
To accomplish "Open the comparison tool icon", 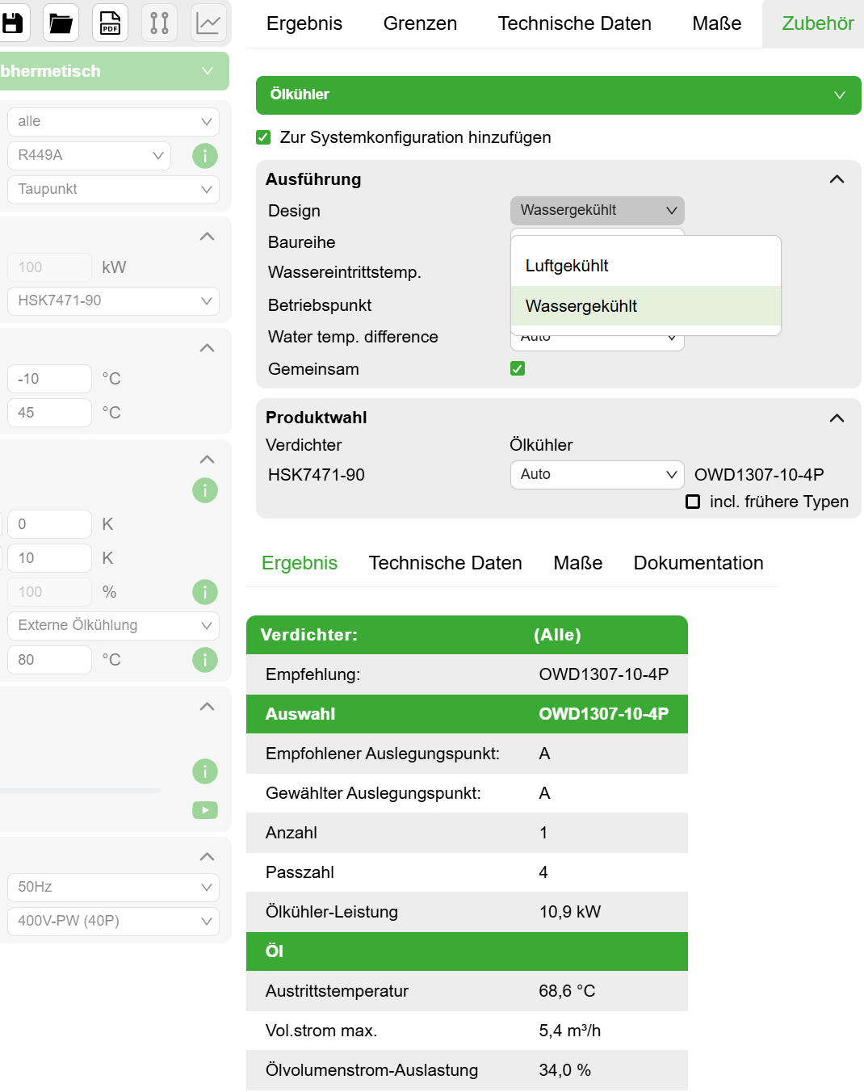I will click(x=158, y=23).
